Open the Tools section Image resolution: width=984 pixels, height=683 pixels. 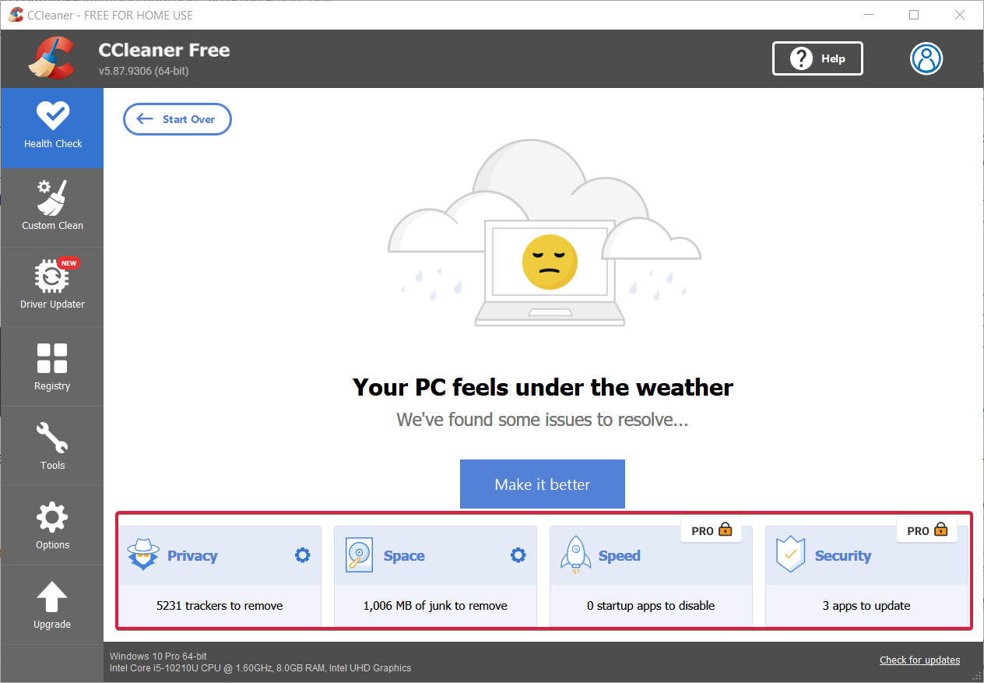click(52, 446)
